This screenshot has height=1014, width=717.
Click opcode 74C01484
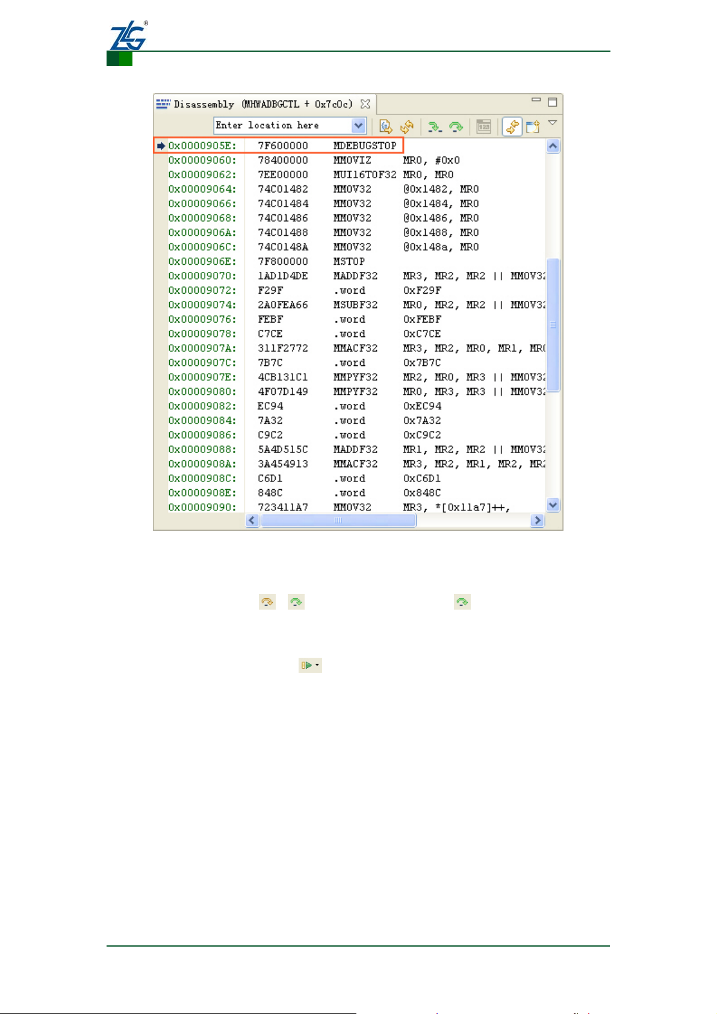point(283,203)
